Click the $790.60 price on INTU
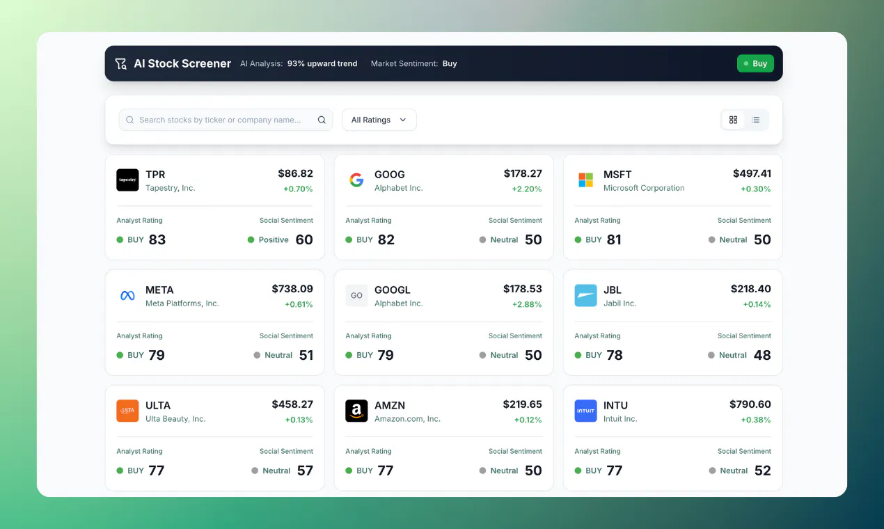 pyautogui.click(x=750, y=404)
